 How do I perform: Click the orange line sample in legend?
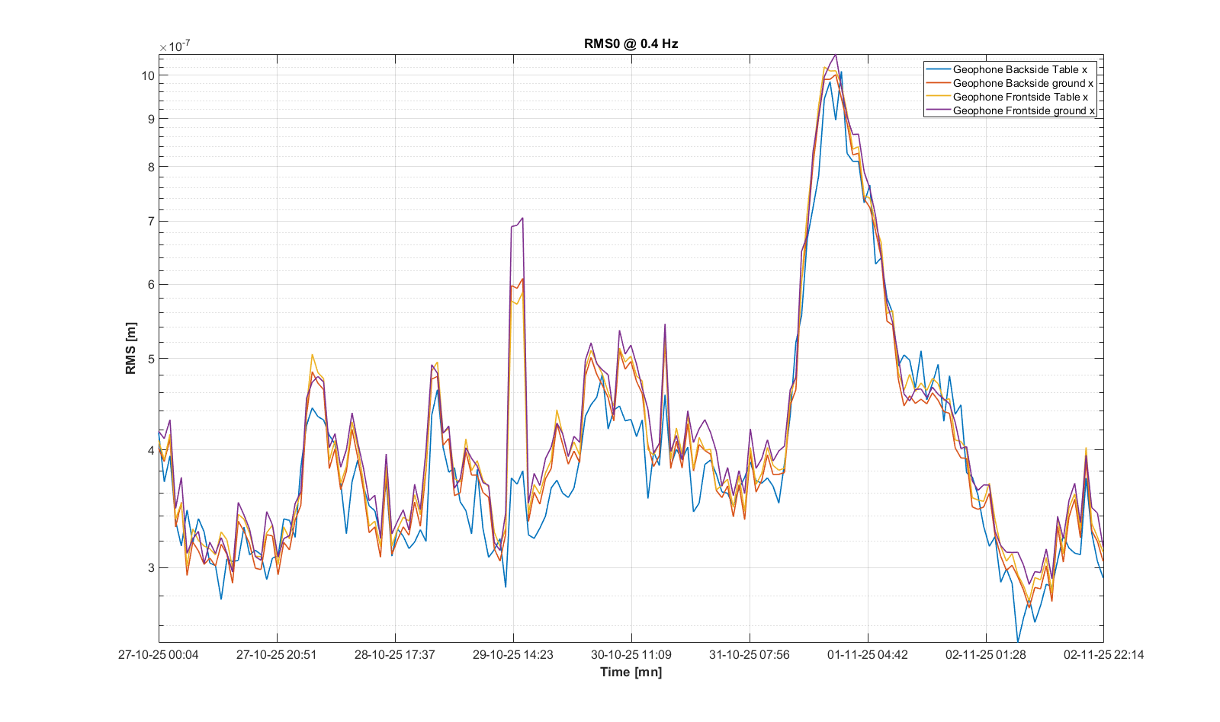tap(938, 83)
